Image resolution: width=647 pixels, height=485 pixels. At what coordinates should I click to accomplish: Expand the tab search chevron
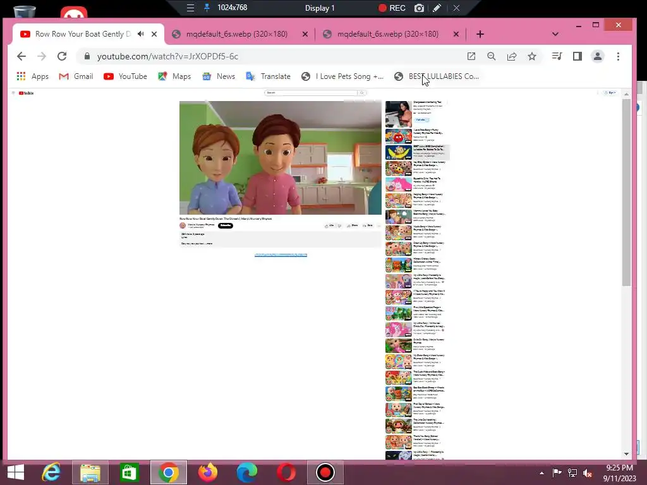555,34
